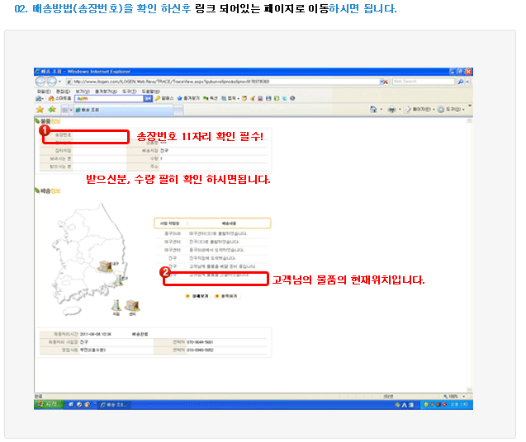Open the 파일 menu in browser menu bar
The width and height of the screenshot is (526, 442).
click(x=40, y=91)
